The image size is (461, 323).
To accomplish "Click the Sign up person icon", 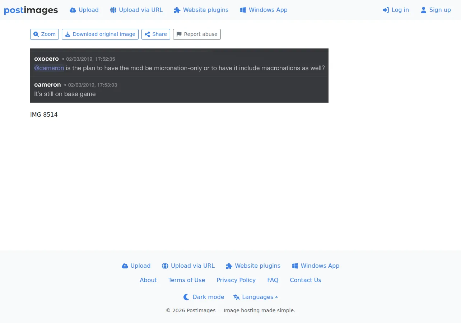I will [x=424, y=10].
